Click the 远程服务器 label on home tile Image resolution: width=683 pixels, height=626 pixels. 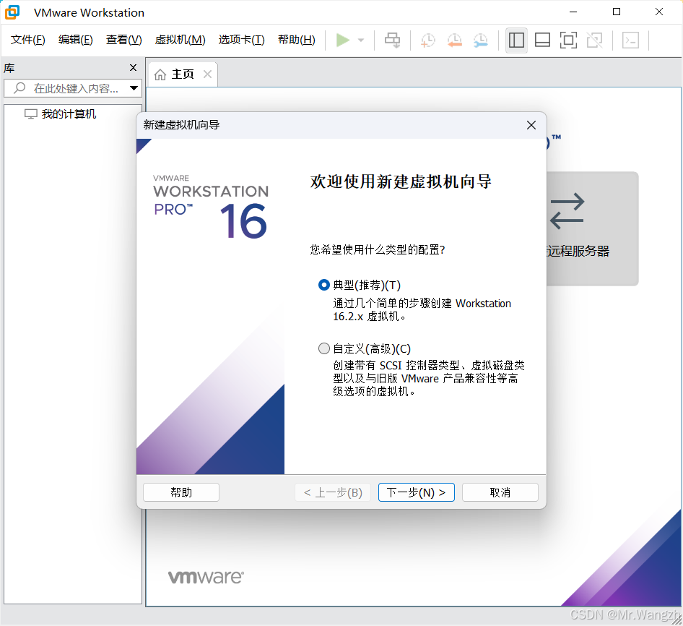tap(578, 251)
